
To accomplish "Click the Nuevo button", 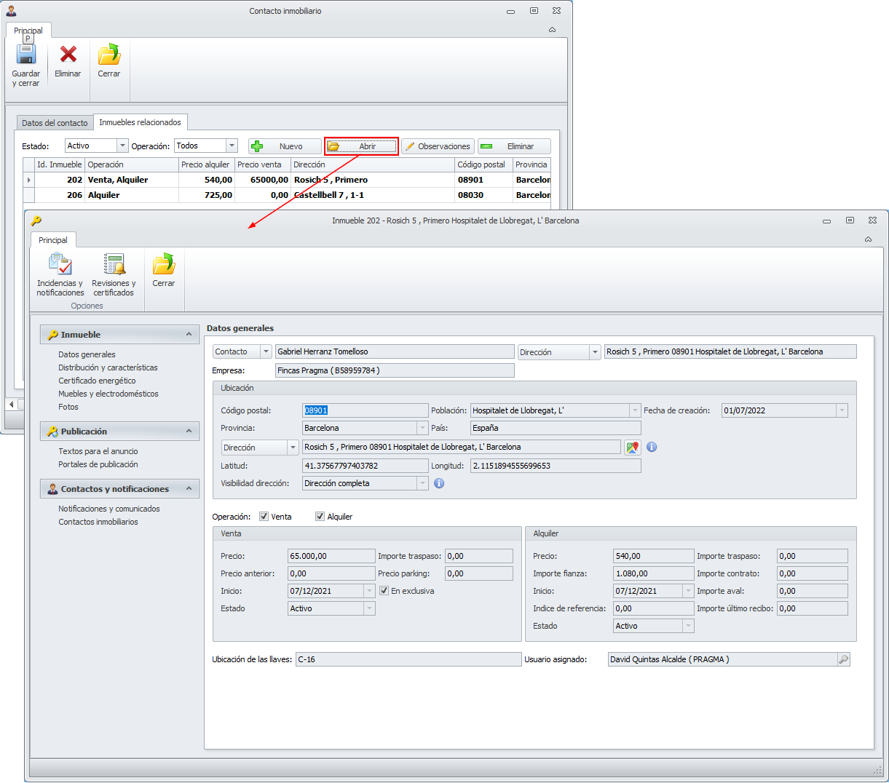I will tap(285, 146).
